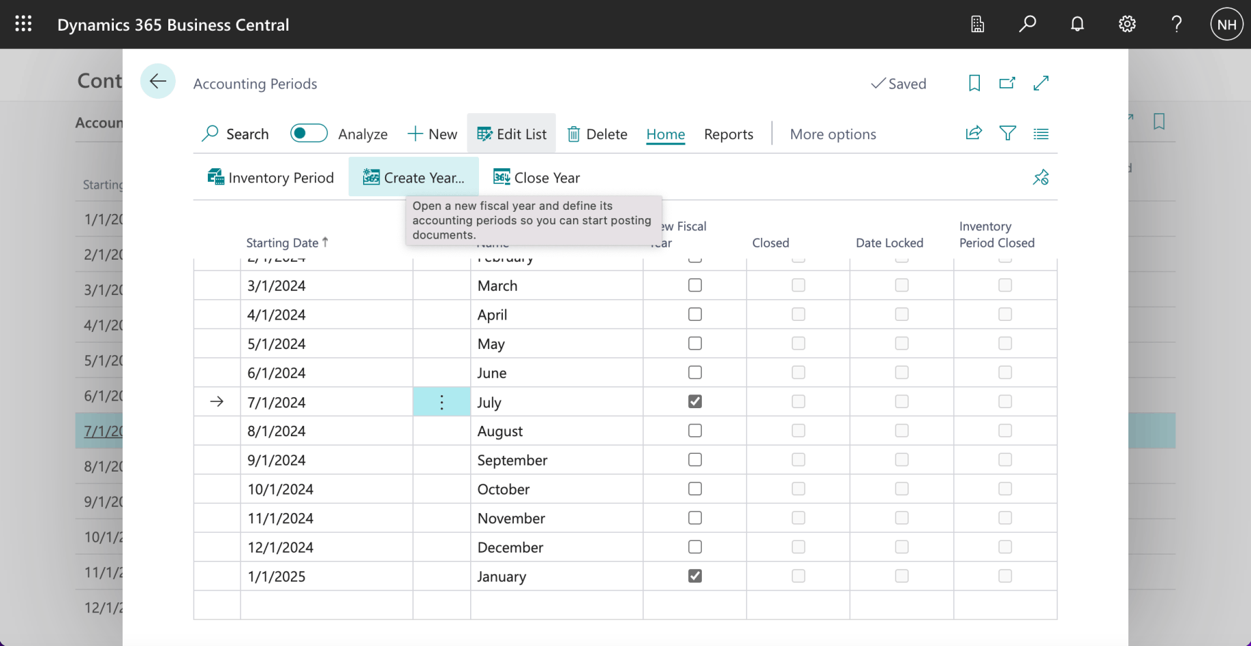Check New Fiscal Year for March
Screen dimensions: 1251x646
pos(695,286)
